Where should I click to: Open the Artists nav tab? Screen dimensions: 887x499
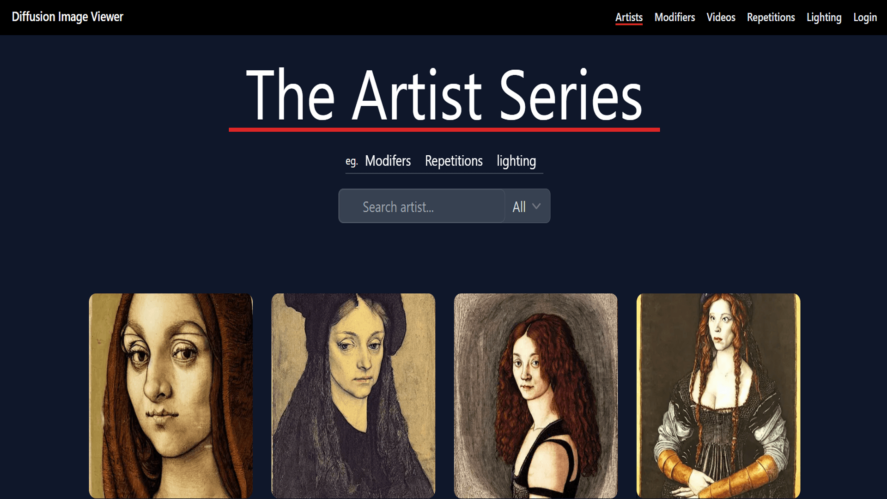[x=629, y=18]
